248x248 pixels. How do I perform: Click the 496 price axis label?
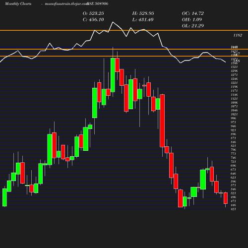tap(233, 197)
